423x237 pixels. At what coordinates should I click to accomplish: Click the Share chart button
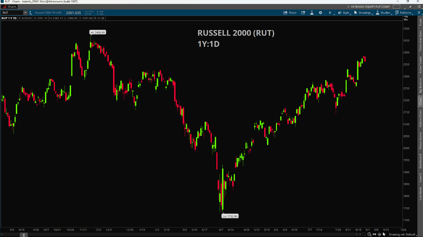290,13
